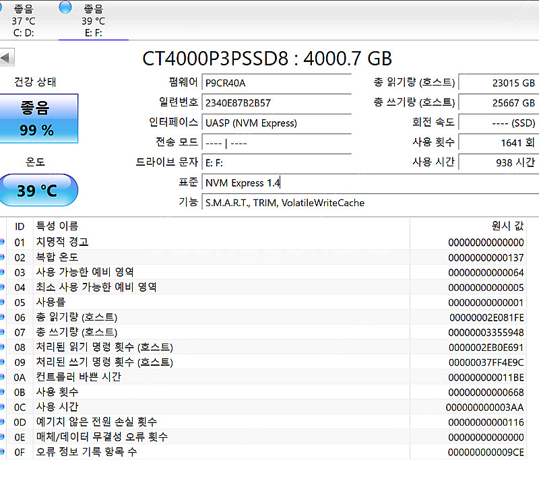The image size is (539, 489).
Task: Select the C: D: drive tab
Action: [x=24, y=20]
